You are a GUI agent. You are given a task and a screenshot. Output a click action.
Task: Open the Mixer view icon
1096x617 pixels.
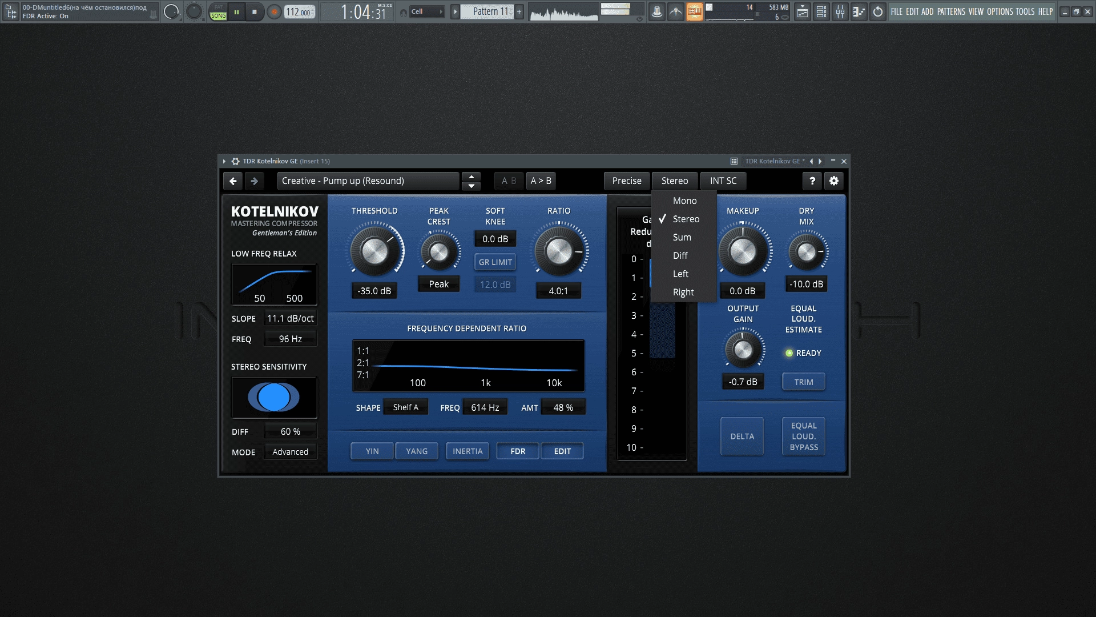[x=840, y=11]
